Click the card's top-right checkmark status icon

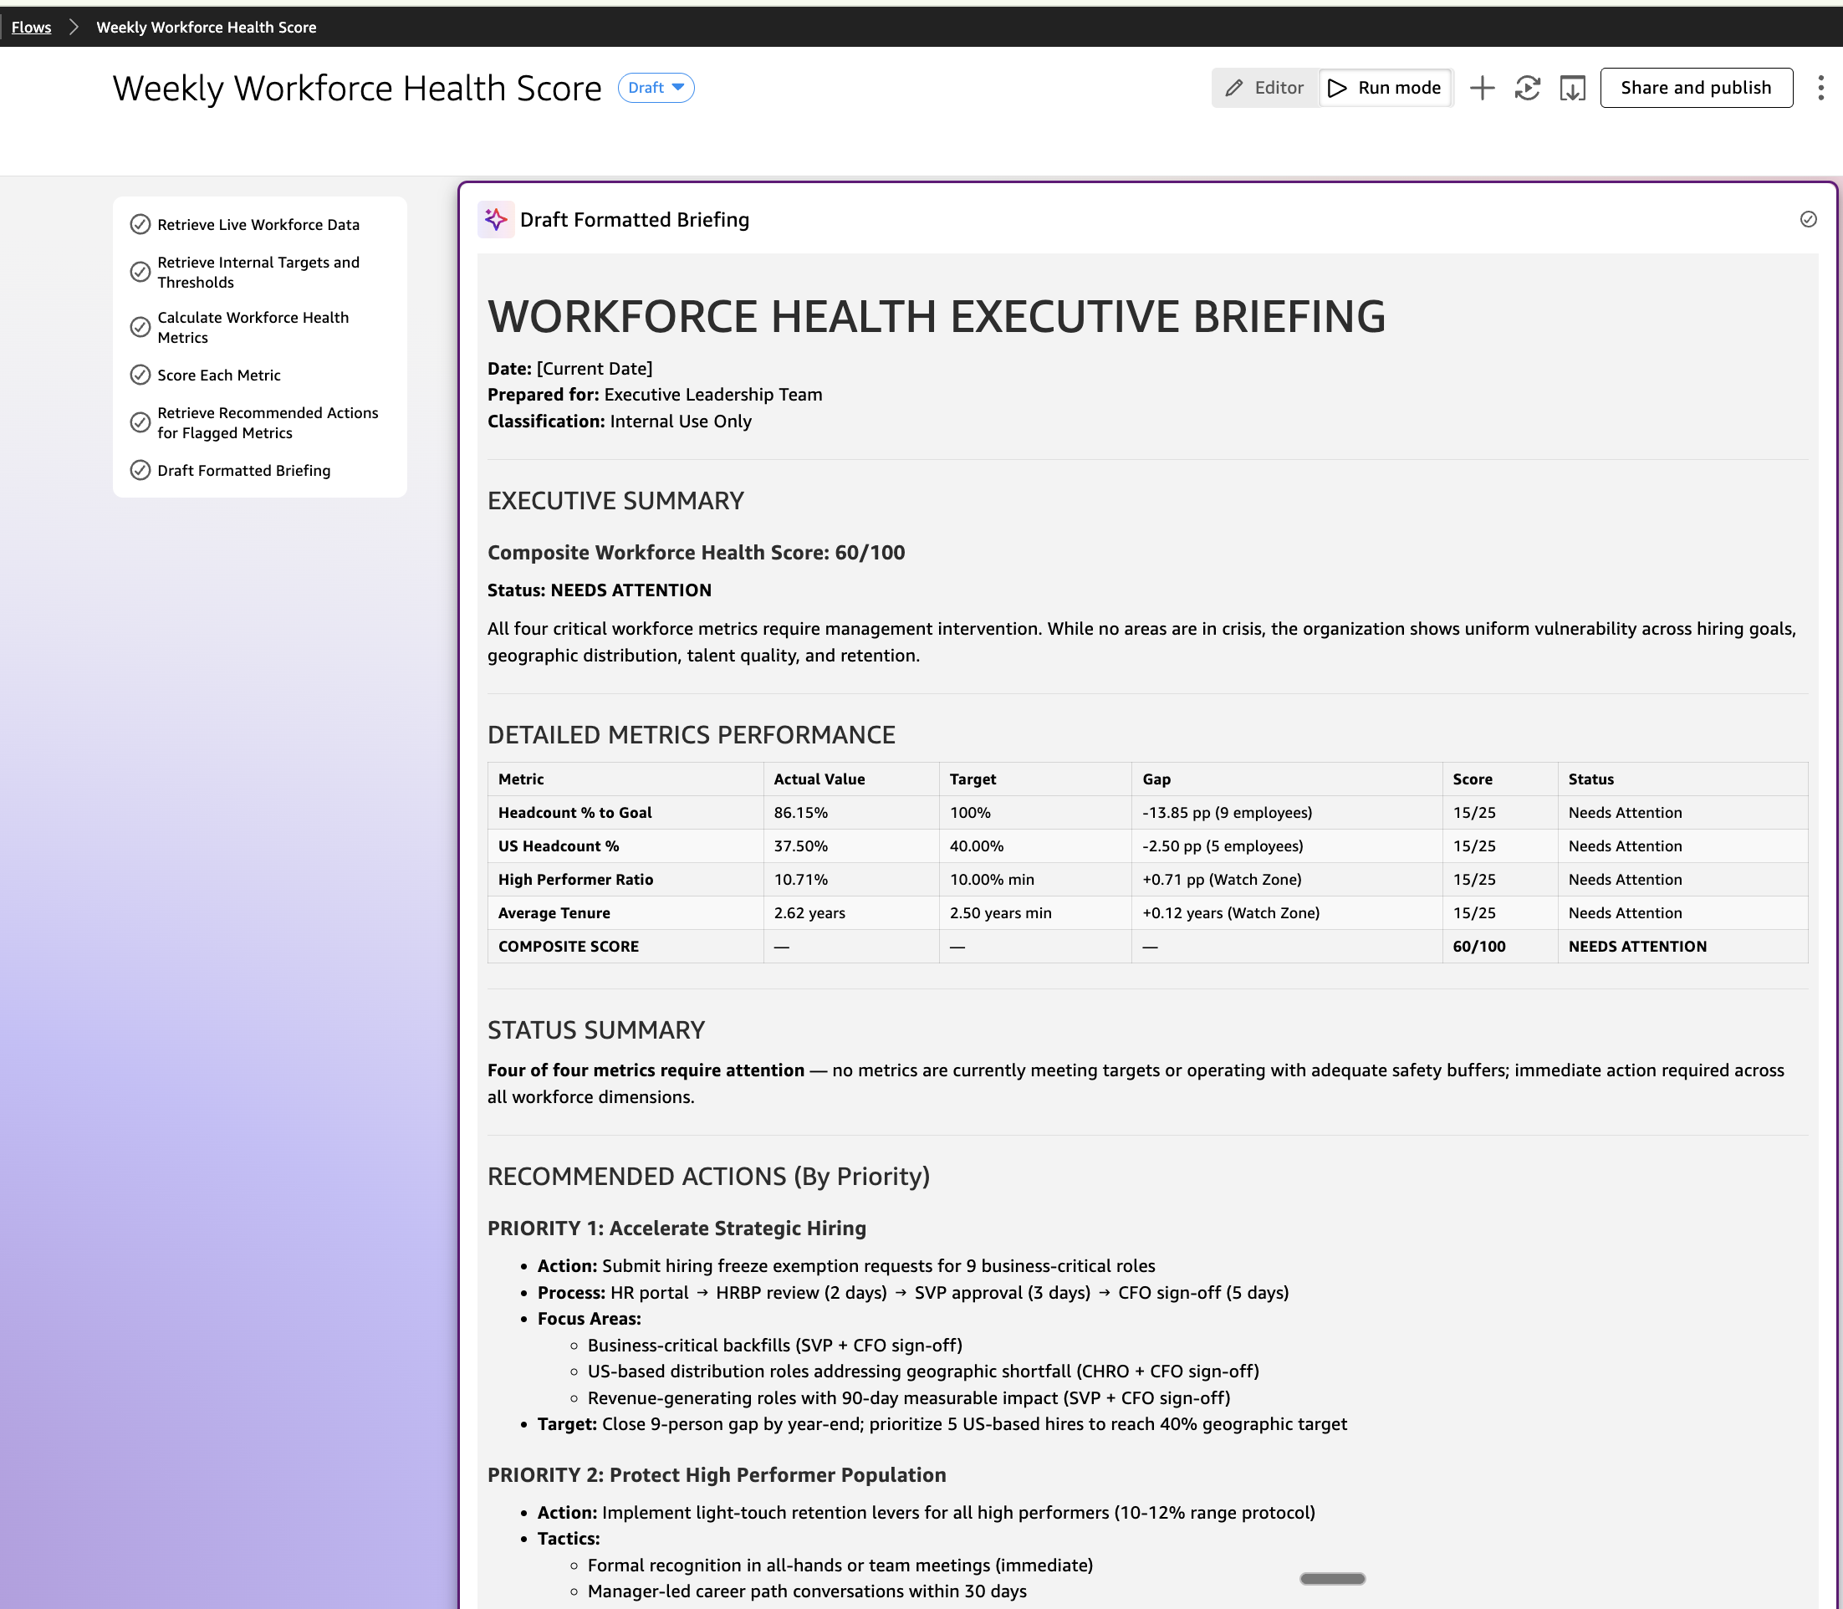pos(1808,220)
